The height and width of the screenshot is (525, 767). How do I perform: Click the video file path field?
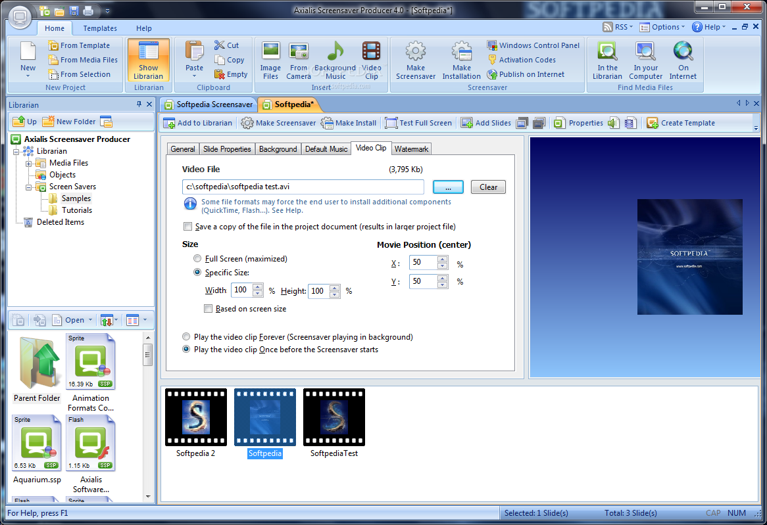(303, 187)
